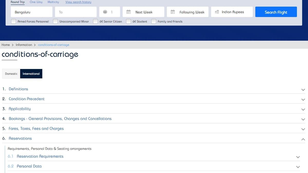Image resolution: width=308 pixels, height=173 pixels.
Task: Click the calendar icon beside Following Week
Action: click(x=173, y=12)
